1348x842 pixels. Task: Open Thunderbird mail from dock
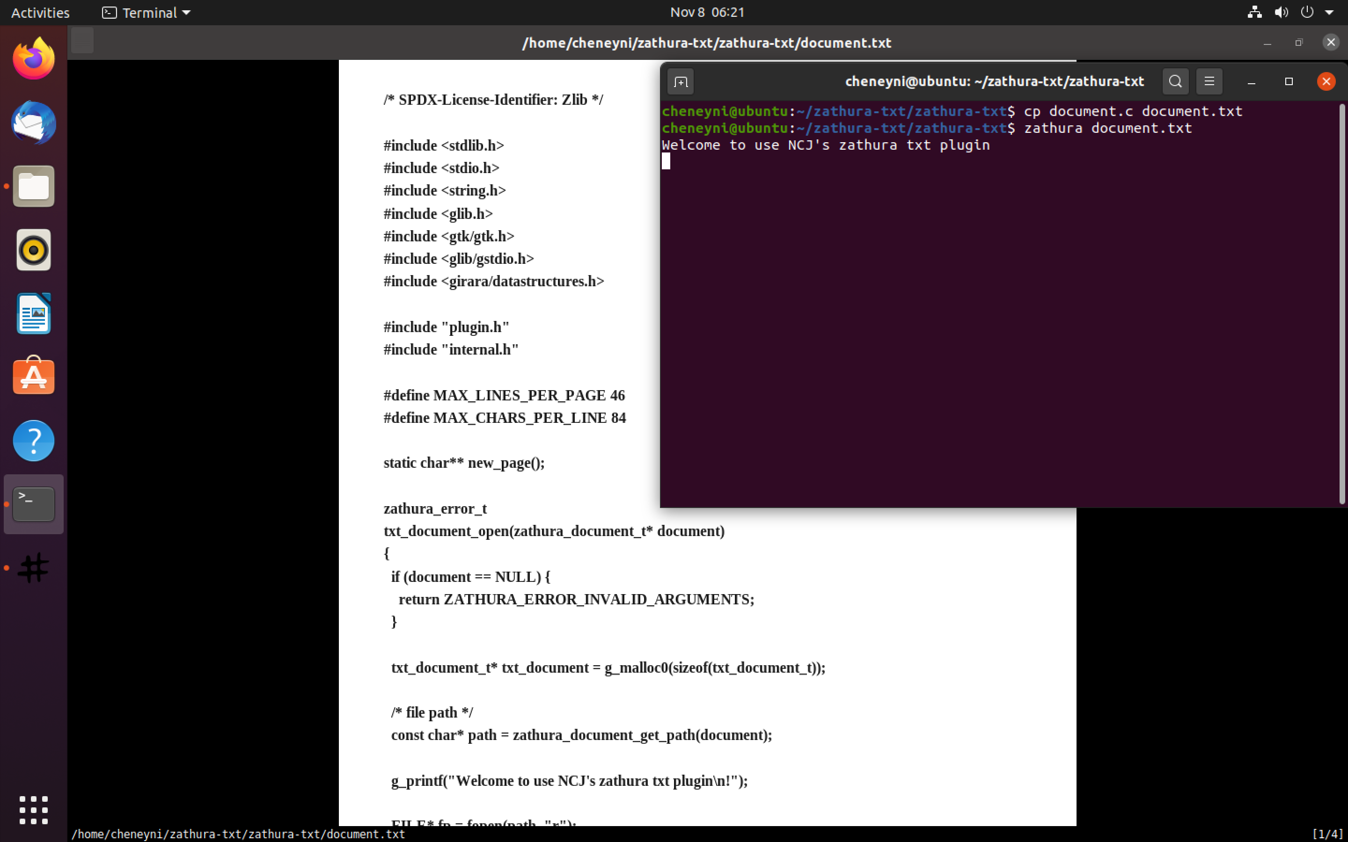[x=33, y=123]
